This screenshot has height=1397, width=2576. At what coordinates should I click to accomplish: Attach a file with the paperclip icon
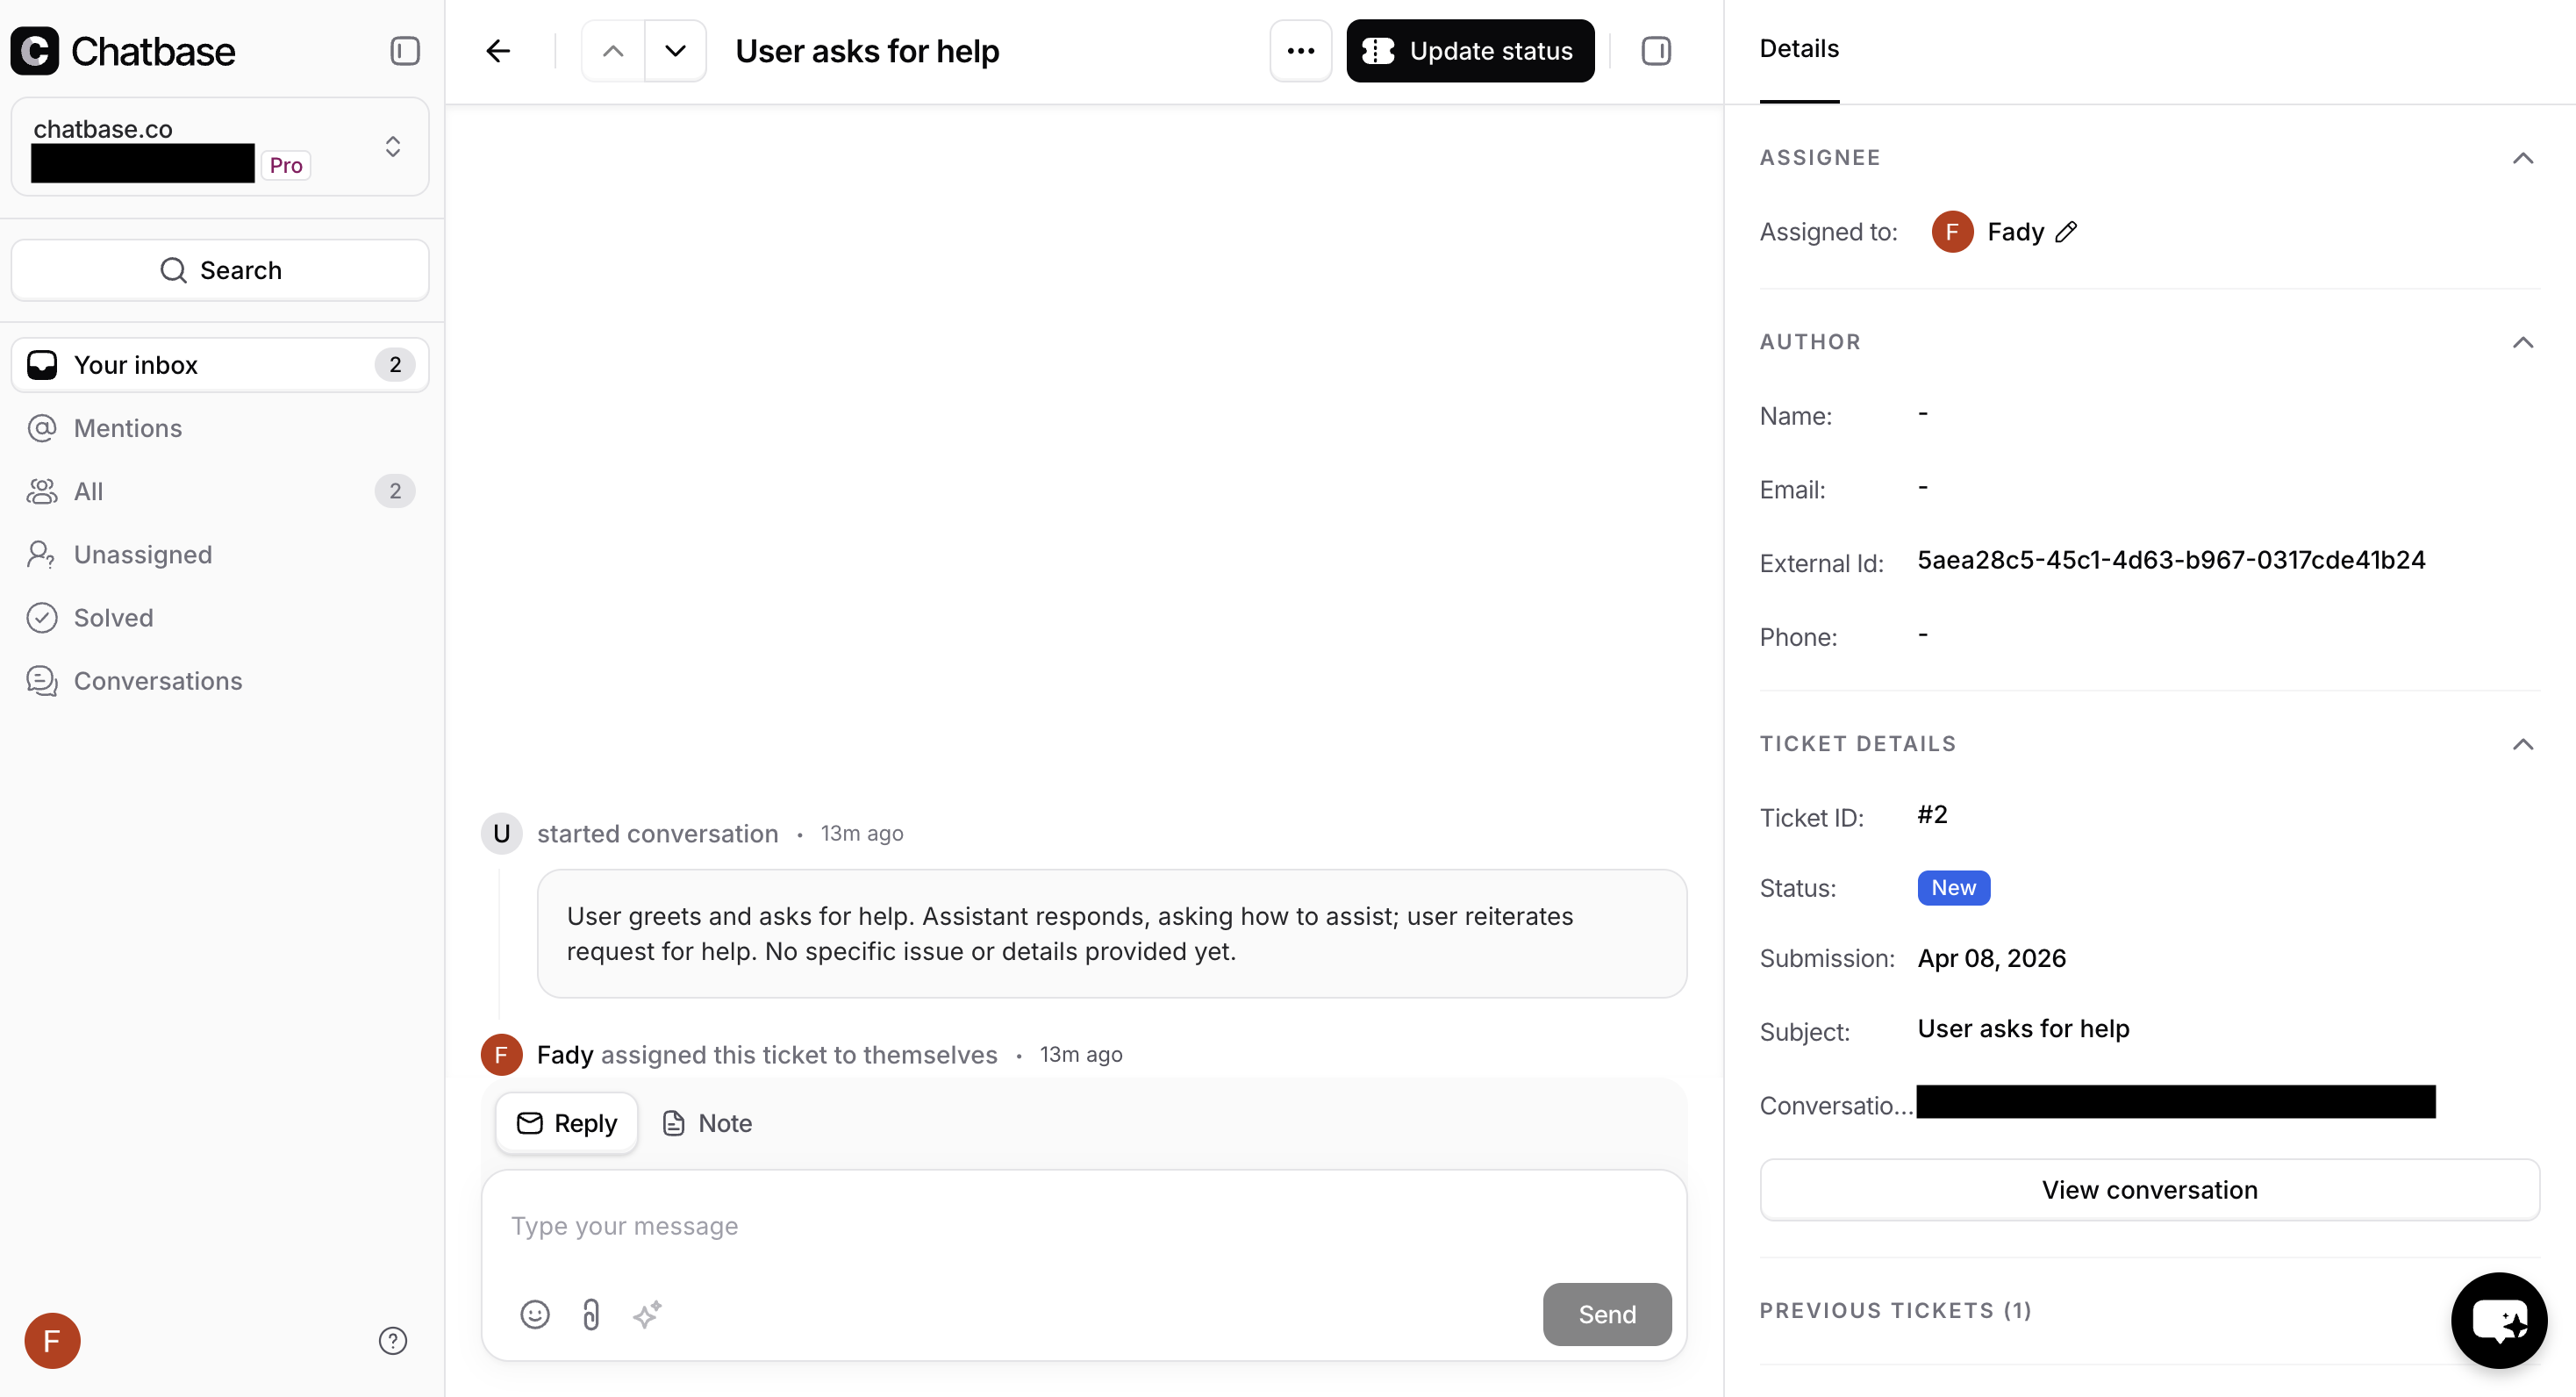[590, 1314]
